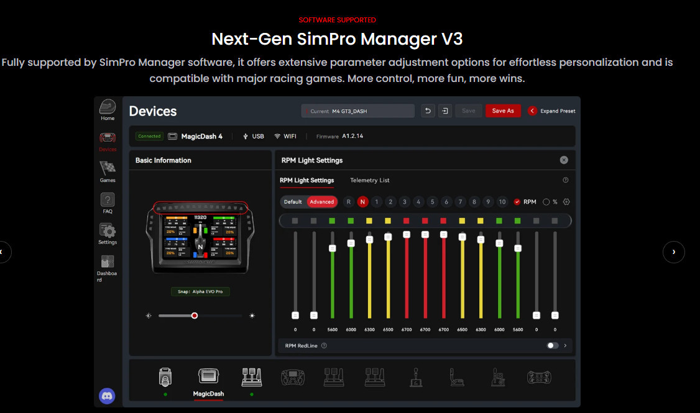The image size is (700, 413).
Task: Click the help icon near Telemetry List
Action: click(x=566, y=180)
